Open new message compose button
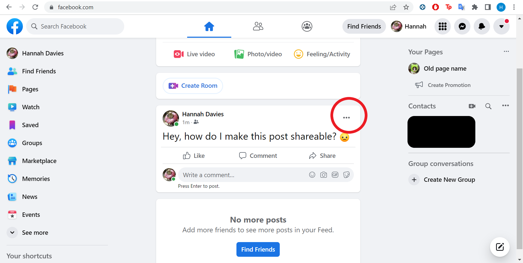The image size is (523, 263). coord(500,247)
